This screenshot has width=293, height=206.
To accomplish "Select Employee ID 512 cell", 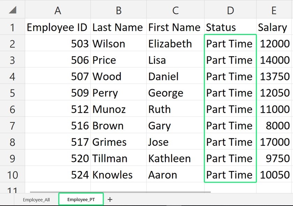I will 58,109.
